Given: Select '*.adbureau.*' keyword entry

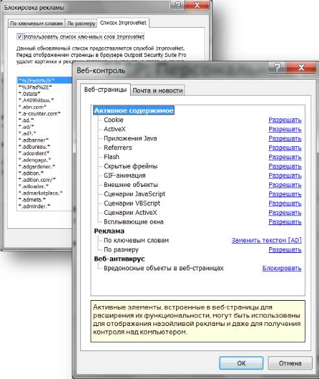Looking at the screenshot, I should 34,146.
